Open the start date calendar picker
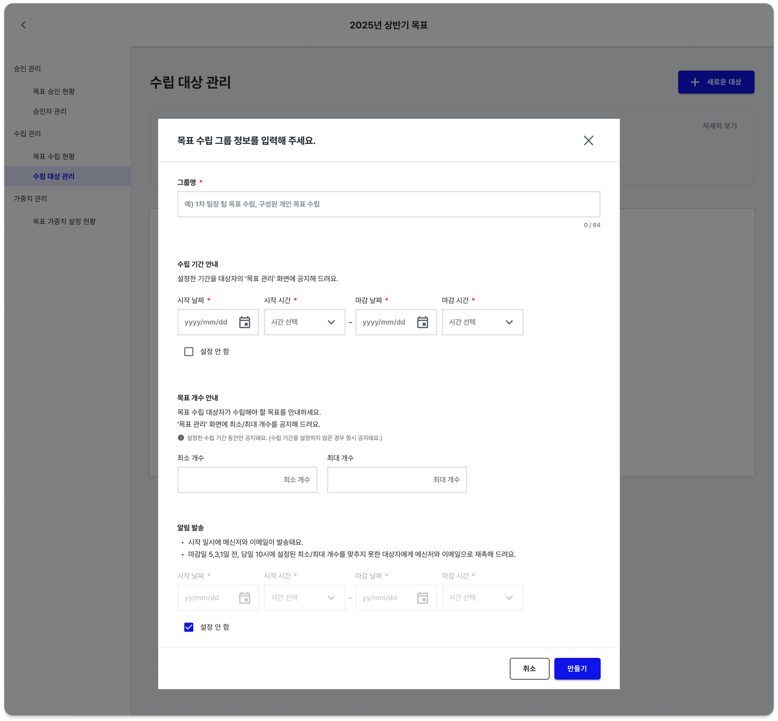Screen dimensions: 778x721 pyautogui.click(x=245, y=322)
